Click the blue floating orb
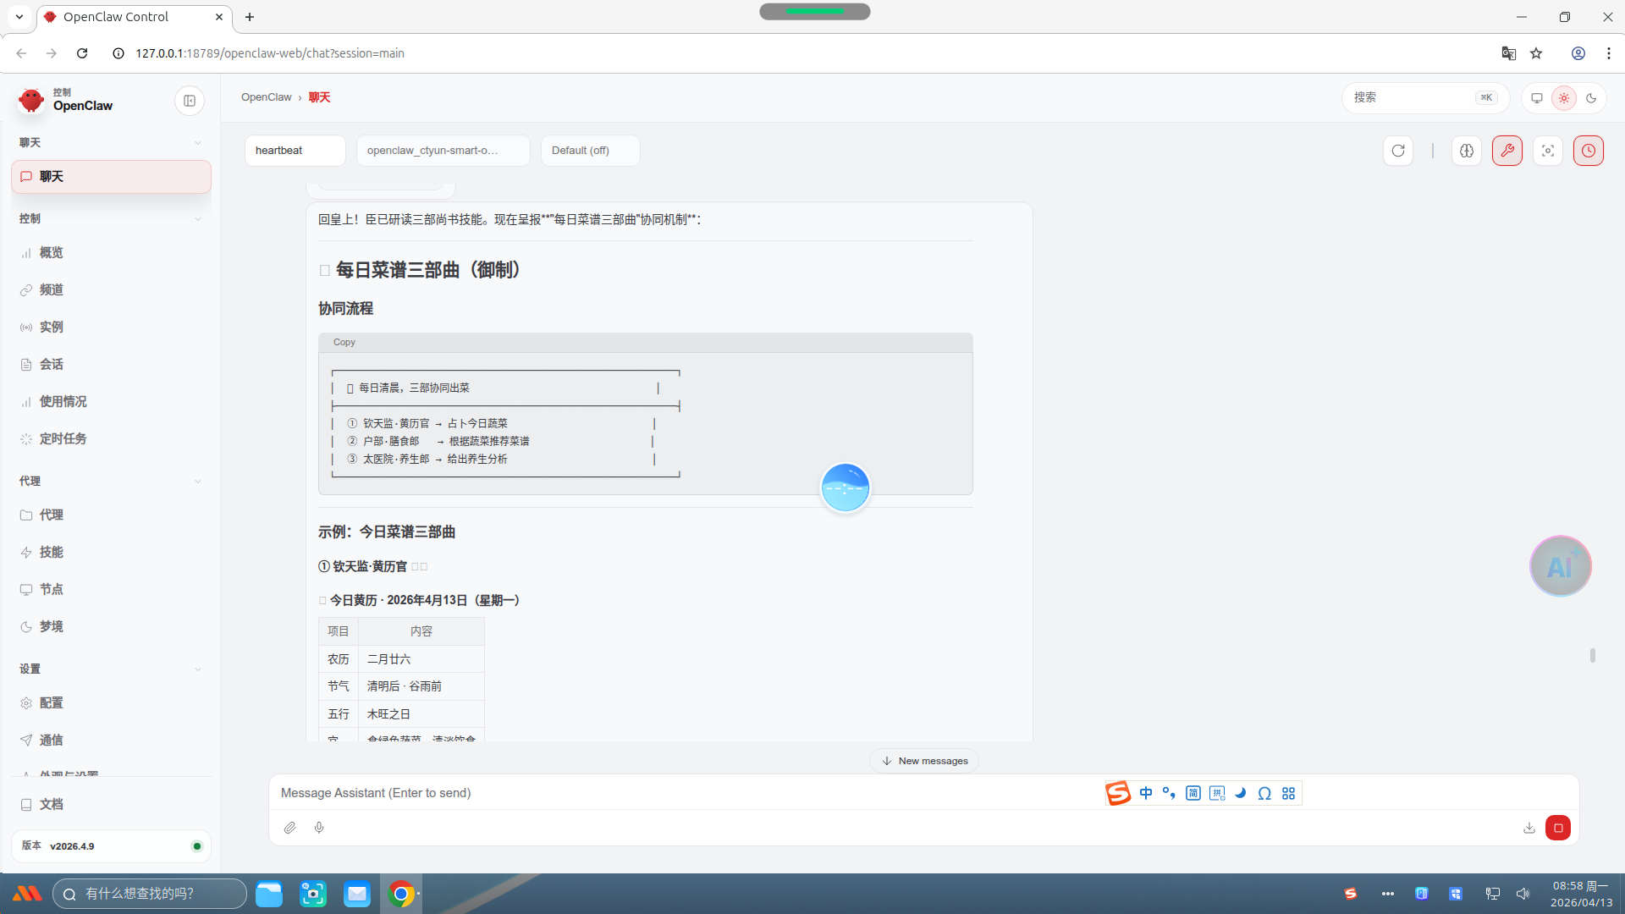 [846, 487]
